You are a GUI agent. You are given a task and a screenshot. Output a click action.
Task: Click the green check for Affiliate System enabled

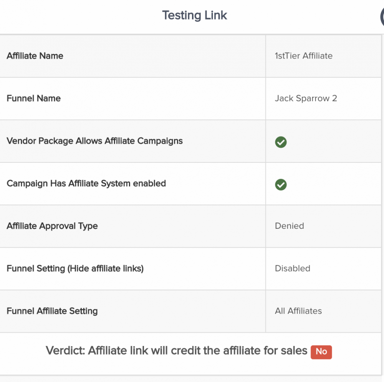click(281, 185)
